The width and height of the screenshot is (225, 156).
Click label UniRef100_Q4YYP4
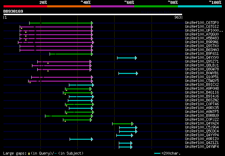202,135
